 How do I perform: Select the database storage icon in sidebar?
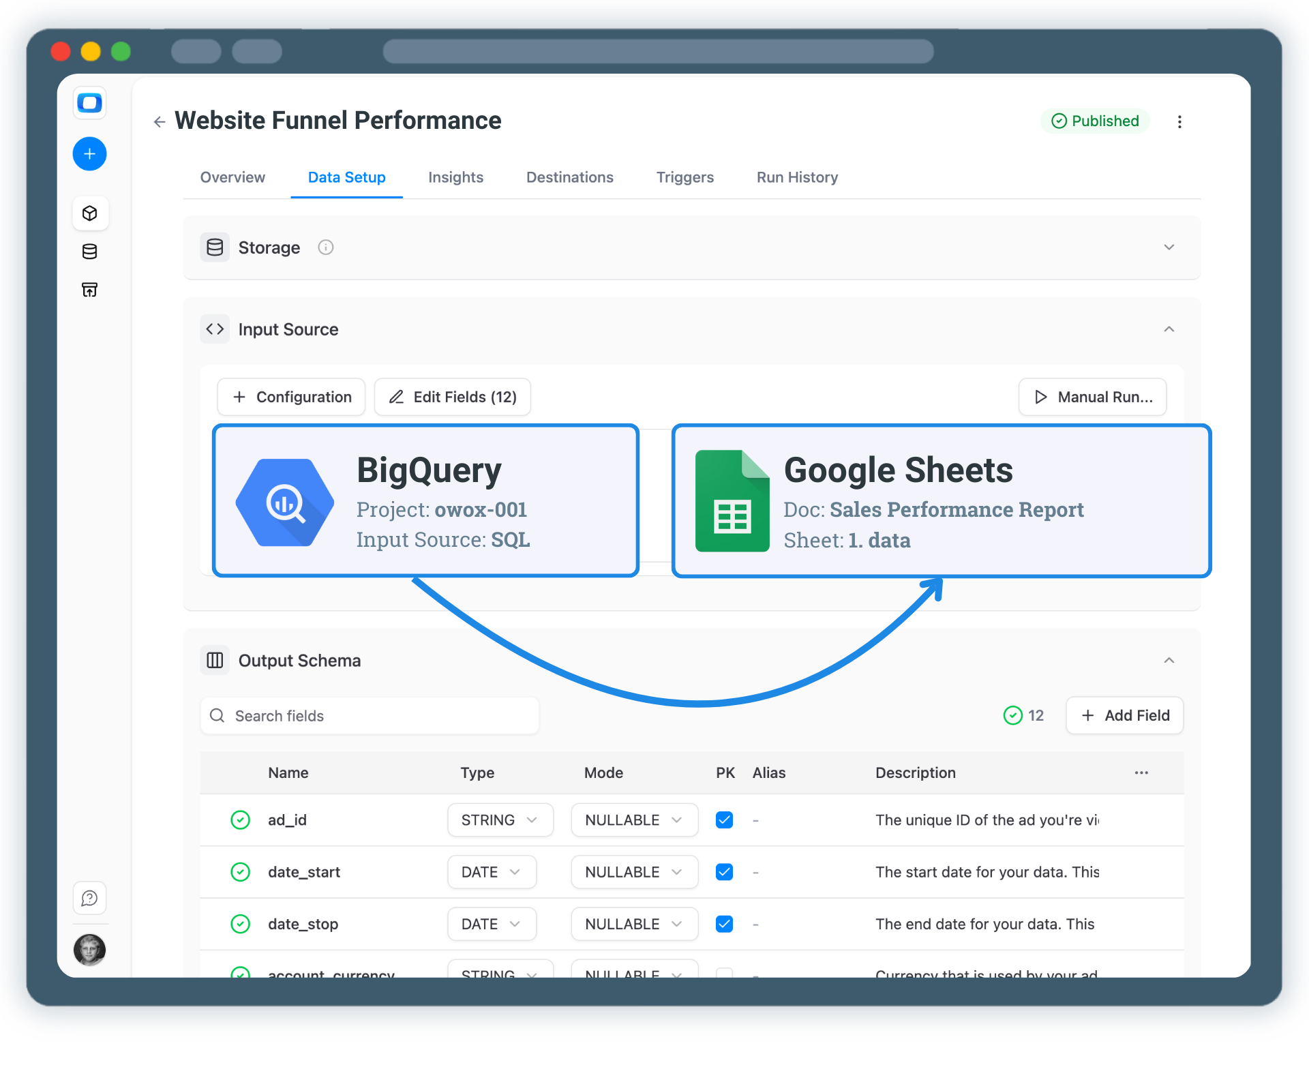[x=89, y=251]
